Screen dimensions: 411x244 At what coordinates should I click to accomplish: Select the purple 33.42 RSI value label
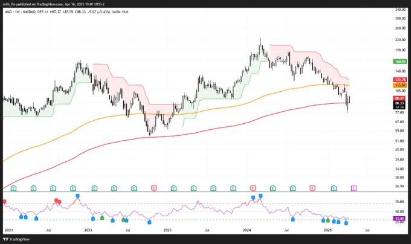click(x=400, y=219)
